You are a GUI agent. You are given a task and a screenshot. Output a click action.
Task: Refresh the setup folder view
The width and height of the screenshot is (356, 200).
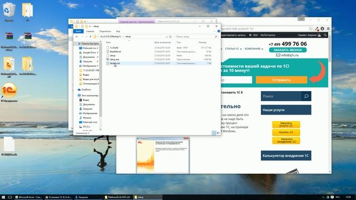[x=170, y=37]
